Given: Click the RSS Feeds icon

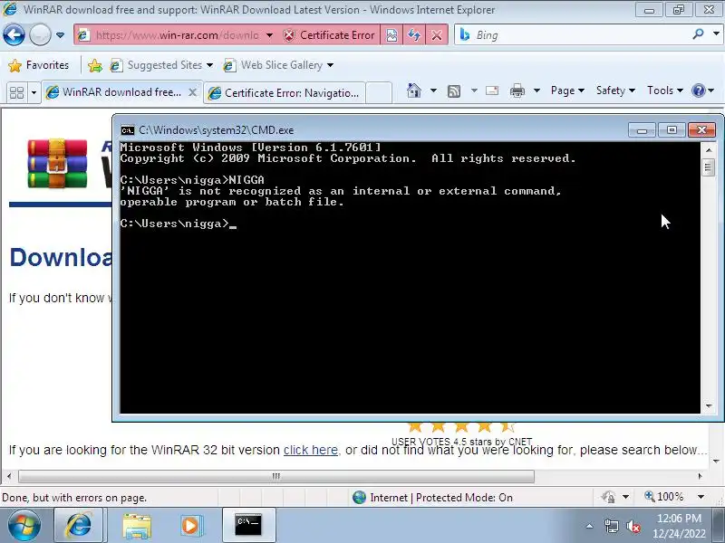Looking at the screenshot, I should tap(454, 91).
